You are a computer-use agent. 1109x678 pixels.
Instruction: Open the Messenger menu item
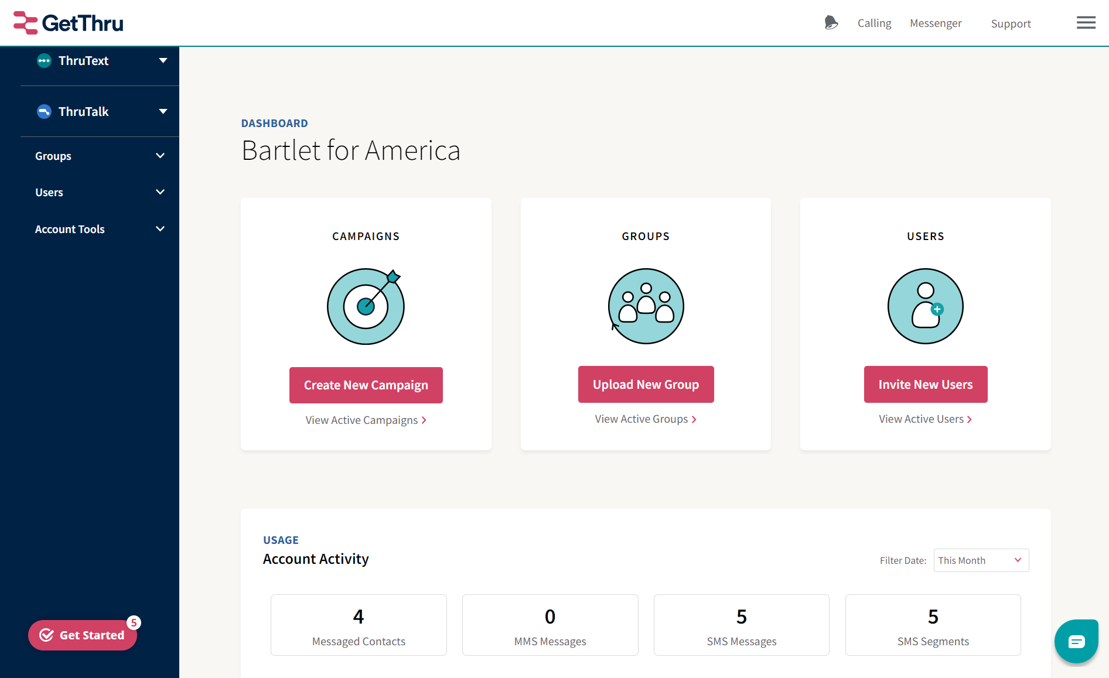[x=936, y=23]
